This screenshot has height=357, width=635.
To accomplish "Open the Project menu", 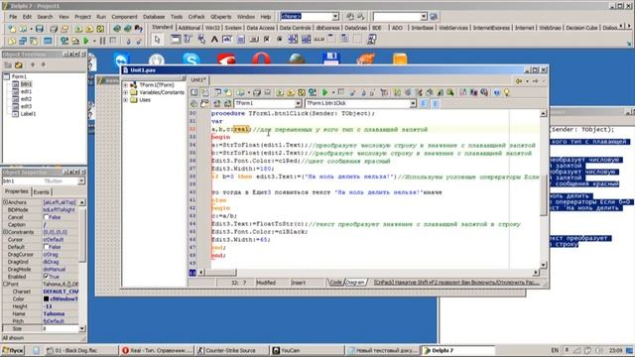I will point(82,17).
